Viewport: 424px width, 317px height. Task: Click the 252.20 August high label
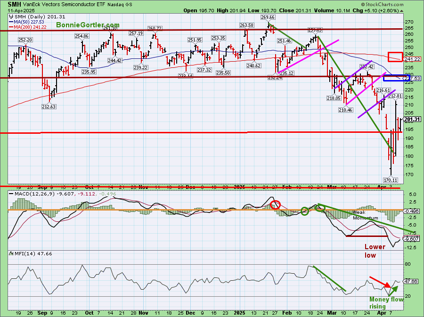[25, 40]
